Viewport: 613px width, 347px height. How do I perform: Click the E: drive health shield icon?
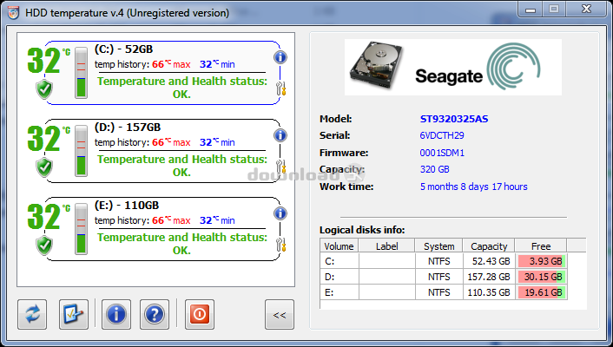click(x=44, y=246)
